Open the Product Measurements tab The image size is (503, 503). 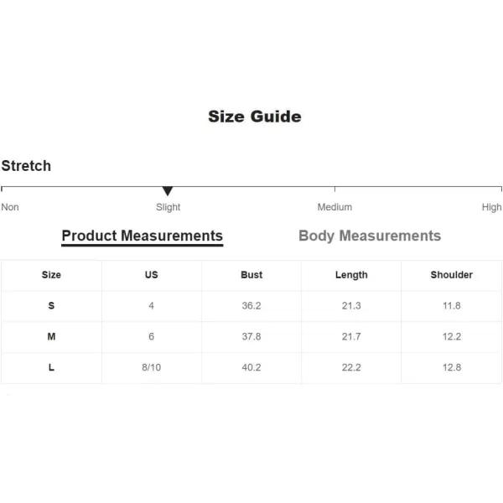[143, 236]
